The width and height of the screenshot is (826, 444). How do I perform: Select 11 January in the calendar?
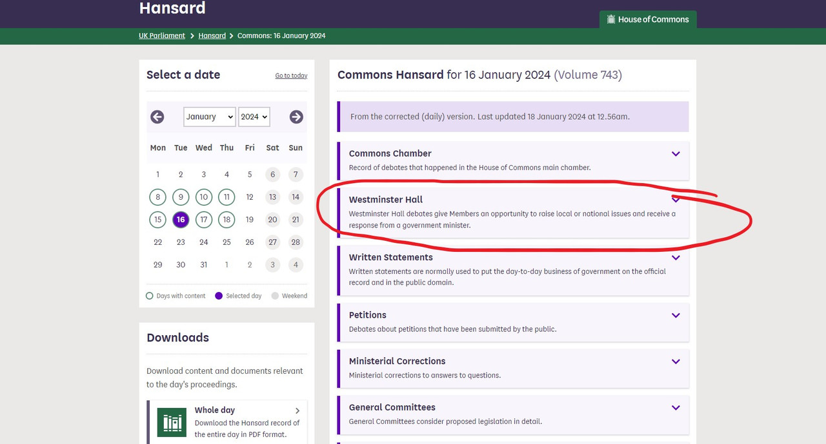[227, 197]
